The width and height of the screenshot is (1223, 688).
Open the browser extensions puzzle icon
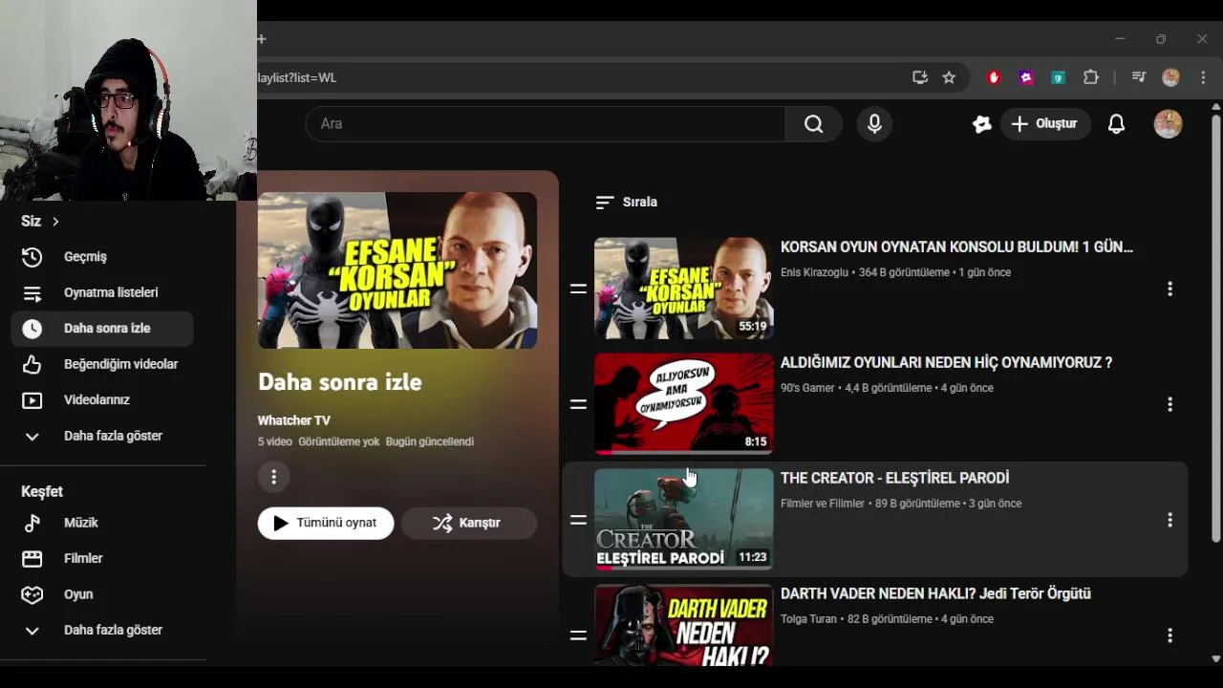[x=1090, y=77]
